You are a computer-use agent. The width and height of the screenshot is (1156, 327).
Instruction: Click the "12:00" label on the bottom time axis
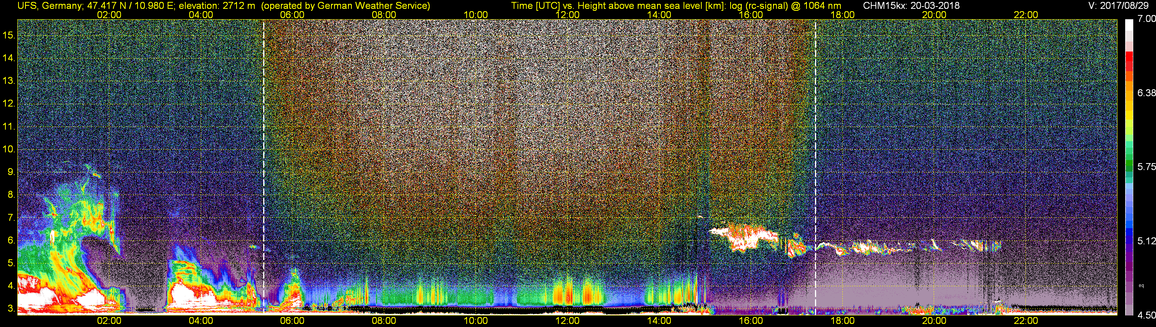(567, 321)
